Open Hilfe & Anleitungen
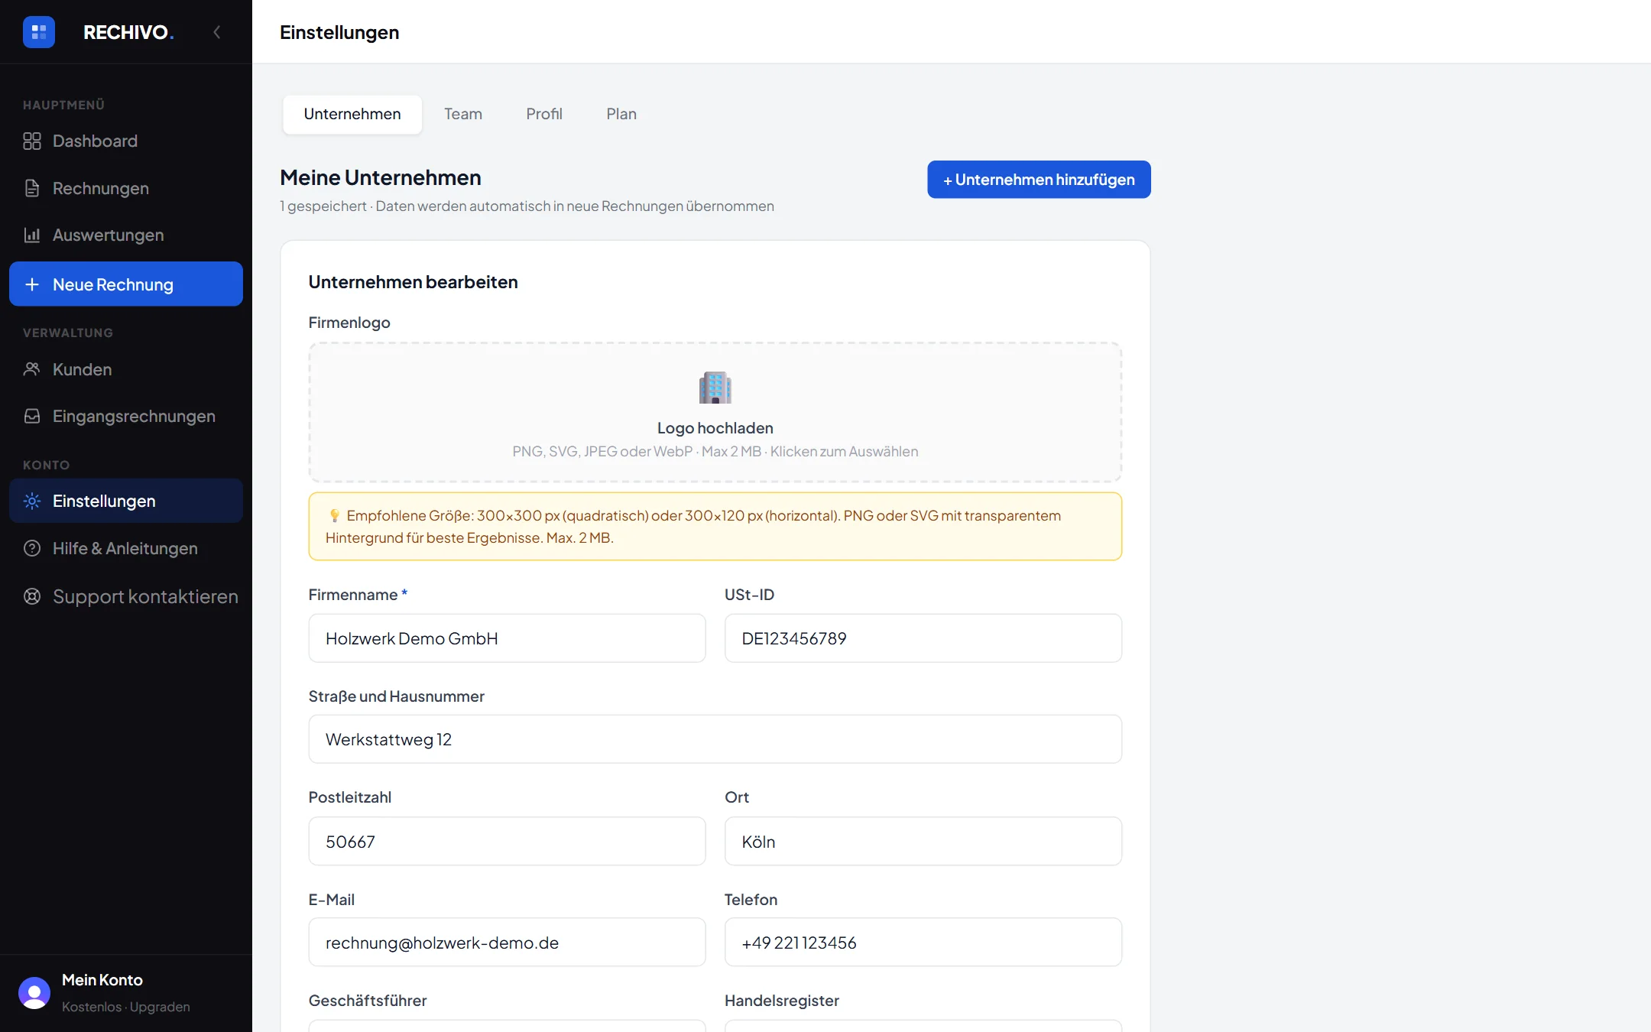This screenshot has height=1032, width=1651. click(x=125, y=548)
